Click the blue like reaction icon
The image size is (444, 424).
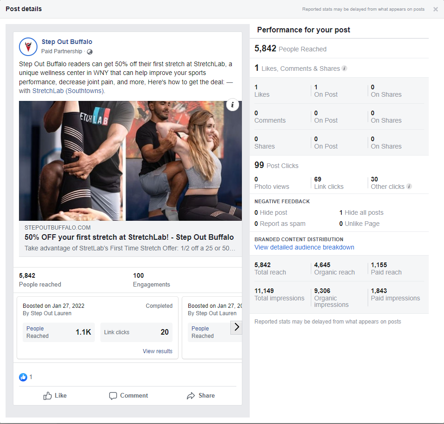[x=23, y=377]
